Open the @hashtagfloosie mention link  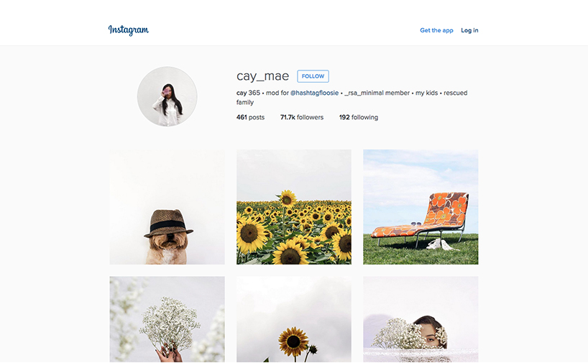pos(314,93)
